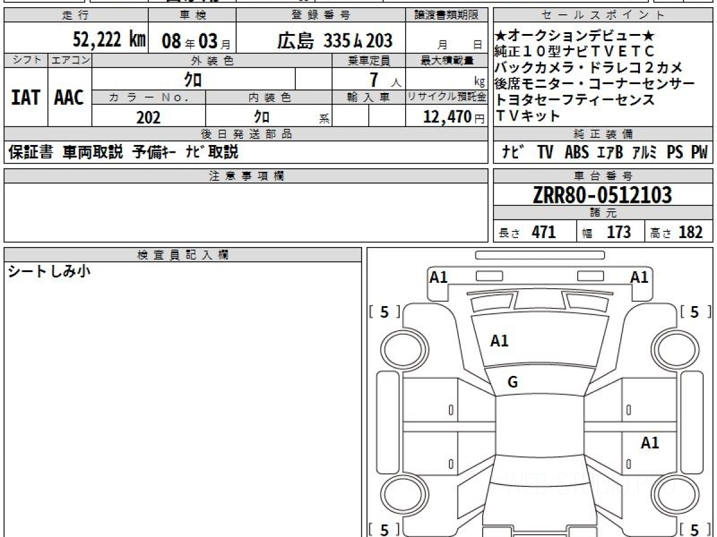Viewport: 717px width, 537px height.
Task: Select registration number 広島 335ム203
Action: (x=335, y=41)
